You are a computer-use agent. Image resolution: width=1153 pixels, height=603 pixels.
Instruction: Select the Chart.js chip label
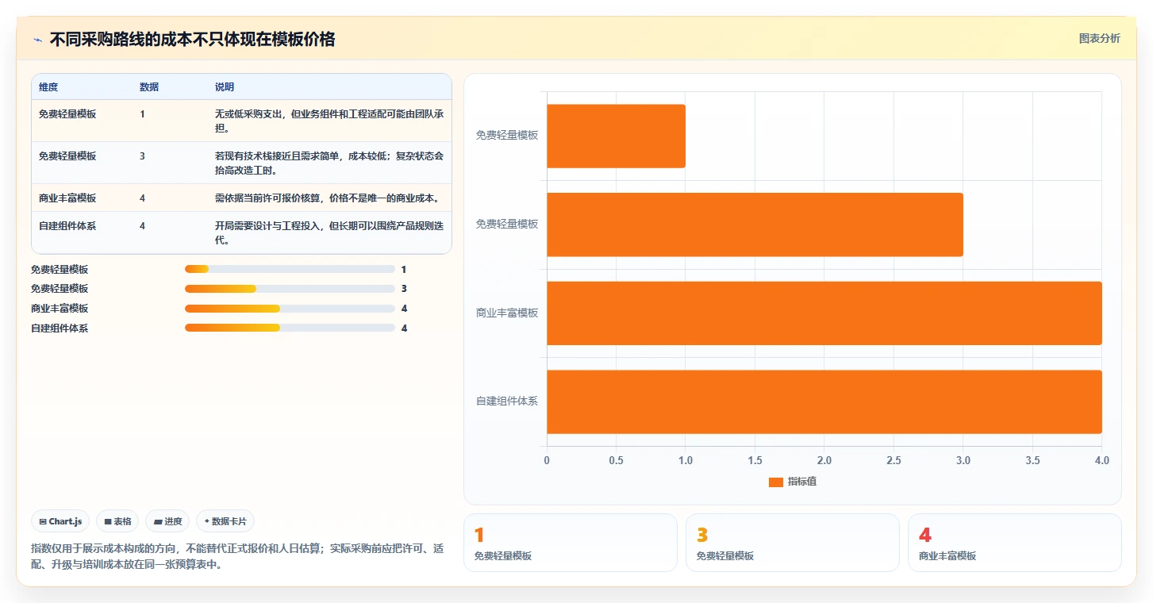coord(65,521)
